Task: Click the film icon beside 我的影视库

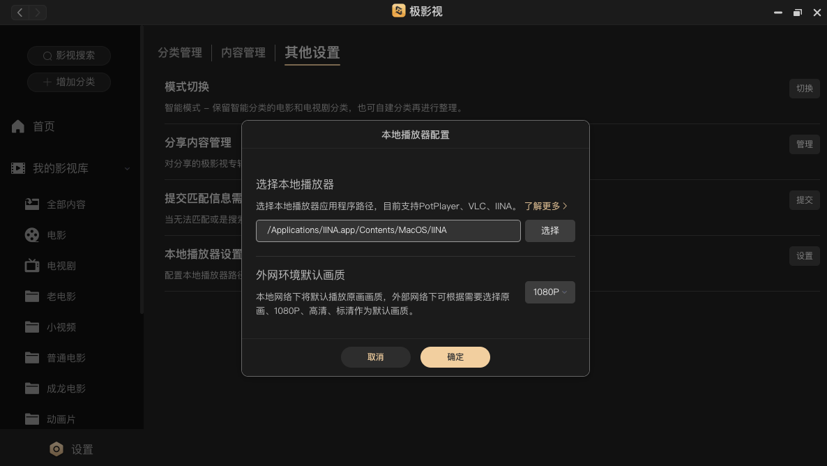Action: pyautogui.click(x=18, y=168)
